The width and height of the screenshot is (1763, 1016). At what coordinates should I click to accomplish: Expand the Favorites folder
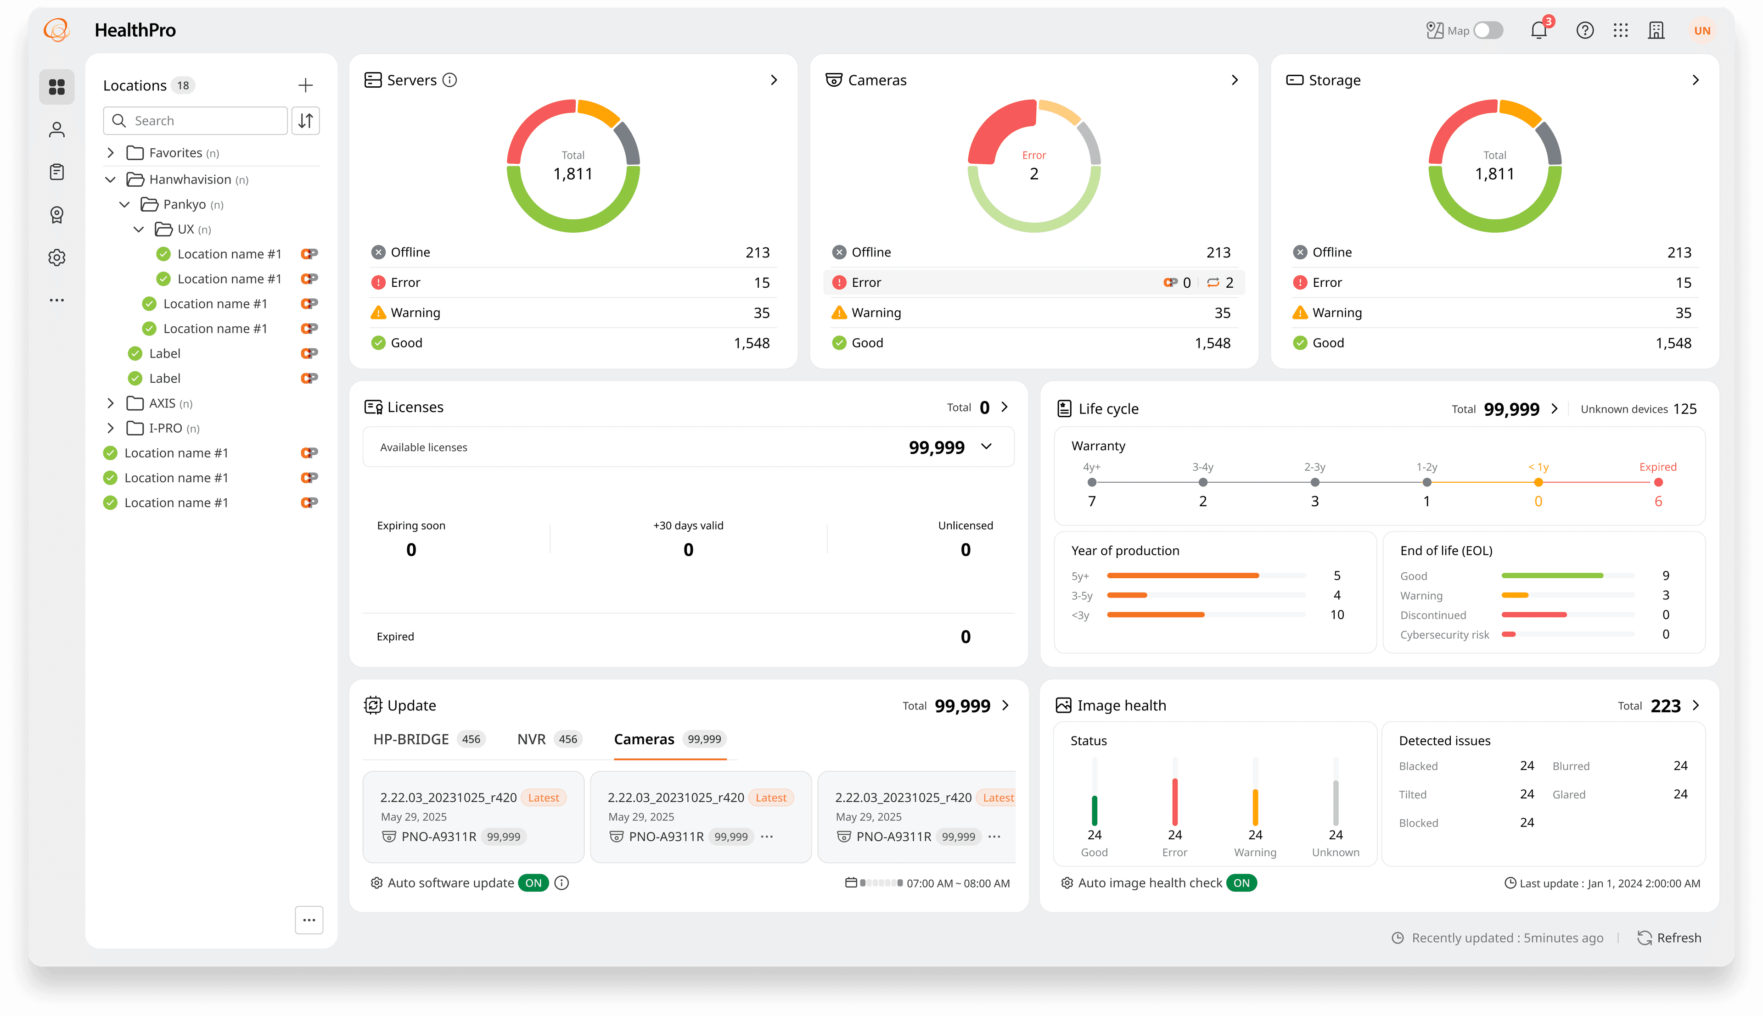pos(110,152)
